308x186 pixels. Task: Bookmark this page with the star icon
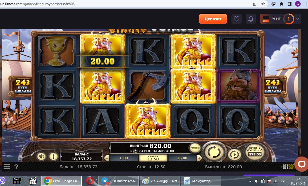click(263, 4)
